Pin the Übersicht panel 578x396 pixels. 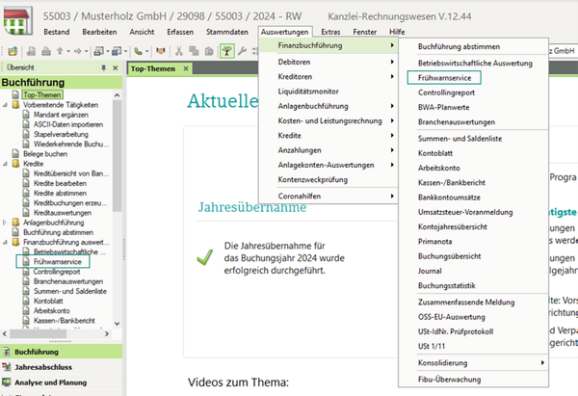(x=104, y=67)
